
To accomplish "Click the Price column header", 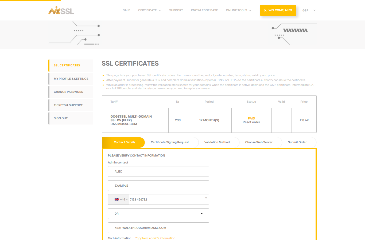I will [304, 102].
